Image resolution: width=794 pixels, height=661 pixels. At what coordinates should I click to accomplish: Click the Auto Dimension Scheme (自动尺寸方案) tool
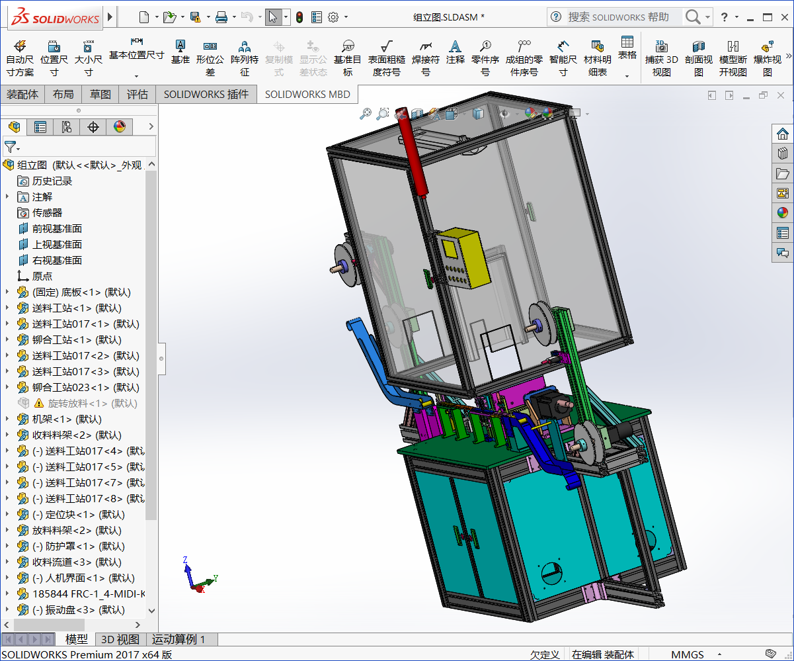[x=20, y=57]
